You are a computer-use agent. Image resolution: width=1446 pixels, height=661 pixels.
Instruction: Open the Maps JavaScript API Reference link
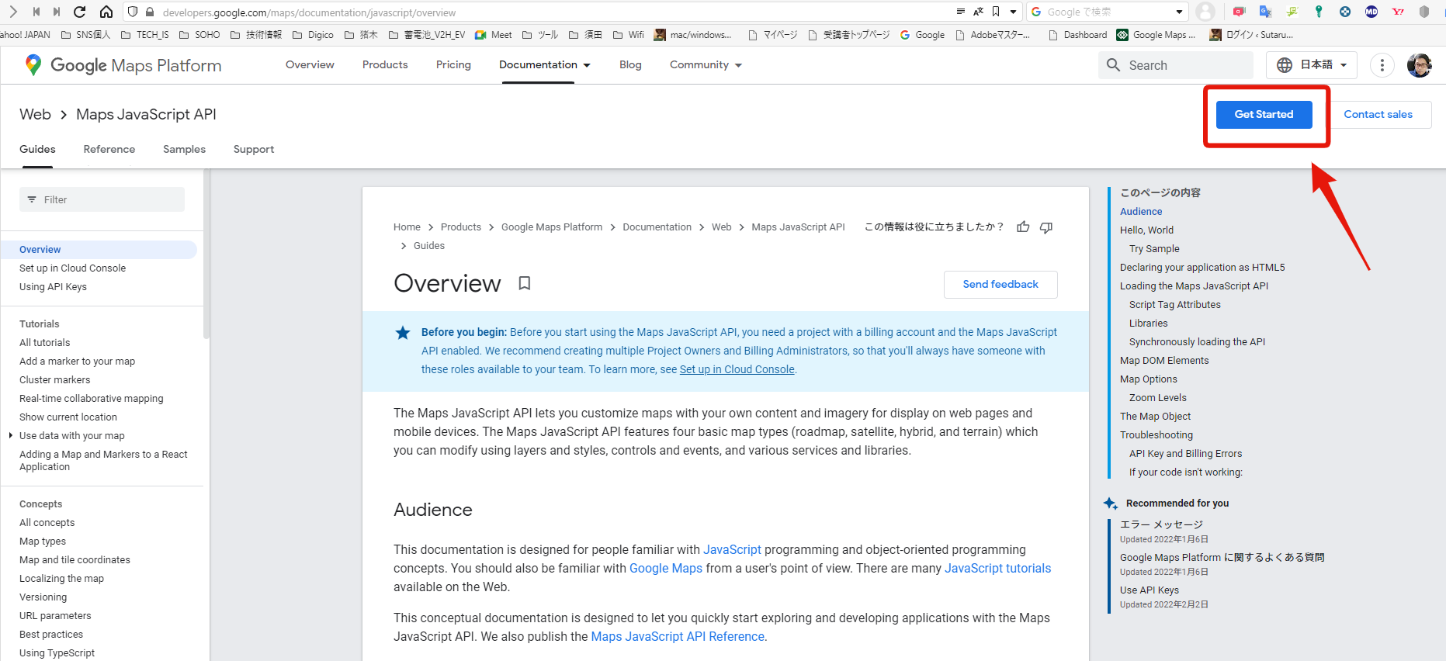tap(678, 637)
